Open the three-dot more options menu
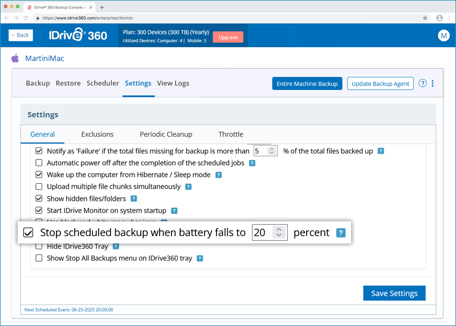The width and height of the screenshot is (456, 326). (x=433, y=83)
